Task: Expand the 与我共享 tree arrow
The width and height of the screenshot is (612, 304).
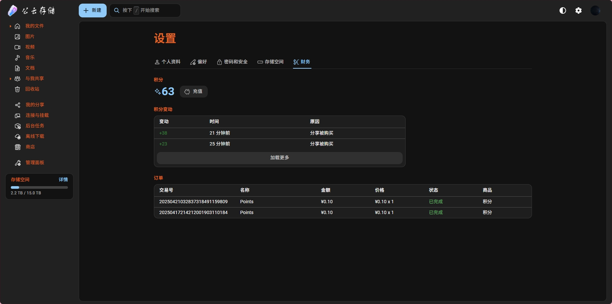Action: [11, 79]
